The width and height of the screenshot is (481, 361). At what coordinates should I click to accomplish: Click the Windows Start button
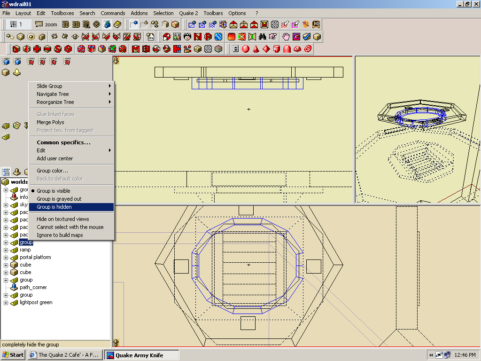point(13,355)
